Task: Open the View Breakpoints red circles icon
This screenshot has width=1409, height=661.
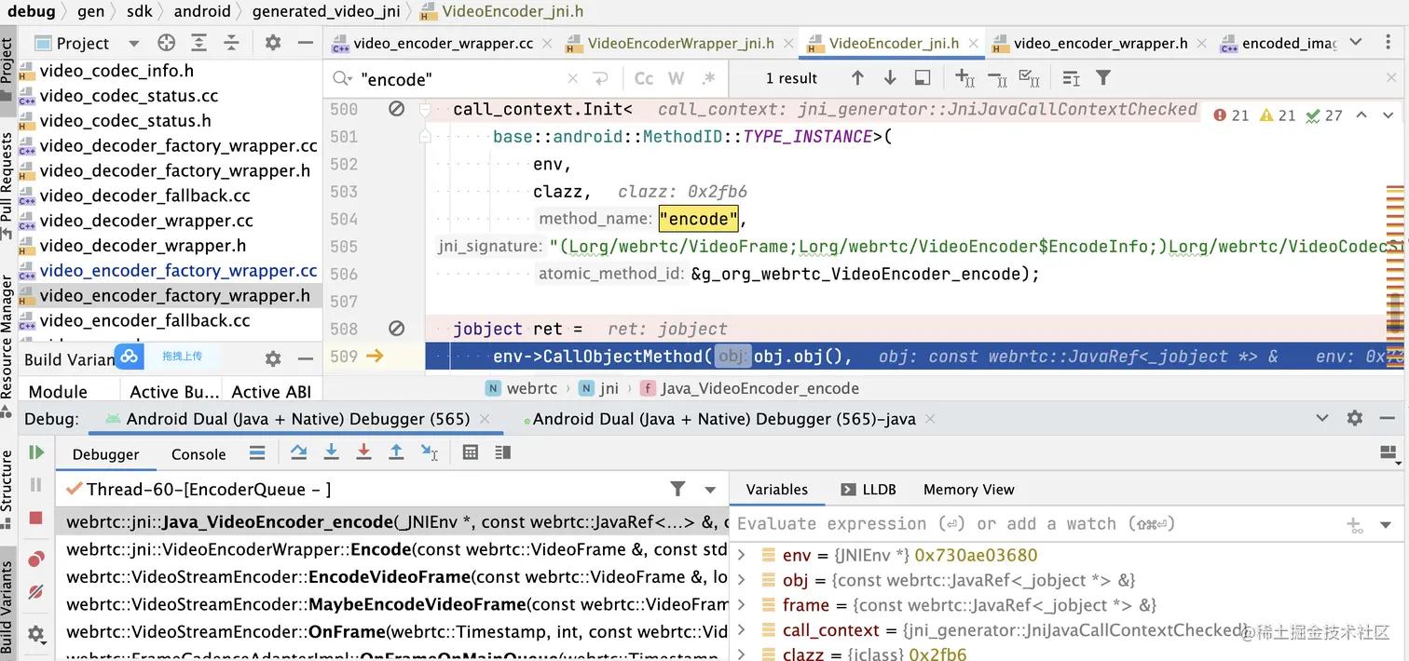Action: pos(36,559)
